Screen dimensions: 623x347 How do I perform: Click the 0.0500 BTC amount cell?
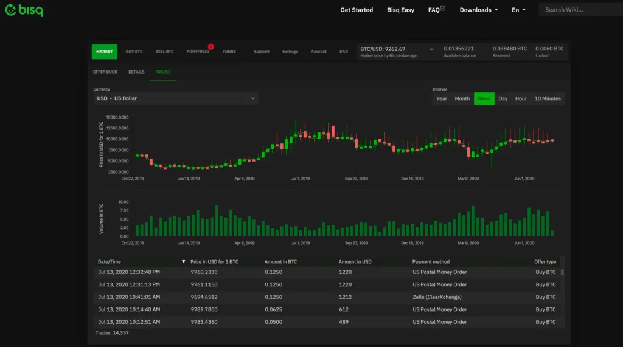(274, 322)
